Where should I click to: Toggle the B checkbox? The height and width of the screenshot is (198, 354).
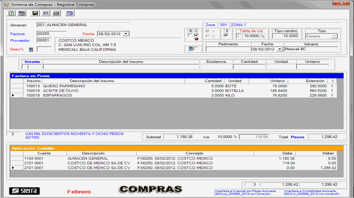pos(190,35)
